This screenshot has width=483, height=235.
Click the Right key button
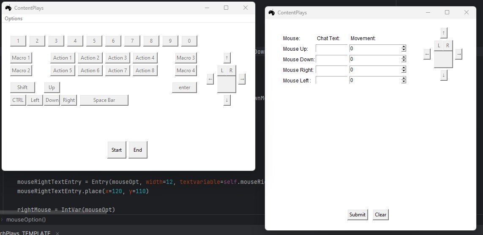[x=69, y=100]
